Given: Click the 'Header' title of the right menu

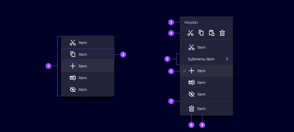Looking at the screenshot, I should pyautogui.click(x=191, y=22).
